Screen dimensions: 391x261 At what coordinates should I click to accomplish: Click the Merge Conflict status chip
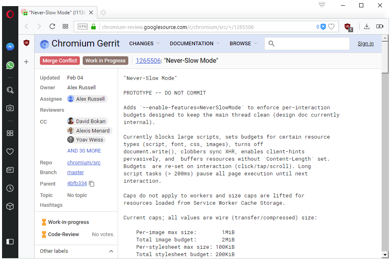click(60, 61)
